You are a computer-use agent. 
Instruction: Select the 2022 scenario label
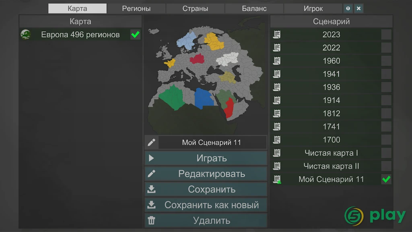(332, 48)
